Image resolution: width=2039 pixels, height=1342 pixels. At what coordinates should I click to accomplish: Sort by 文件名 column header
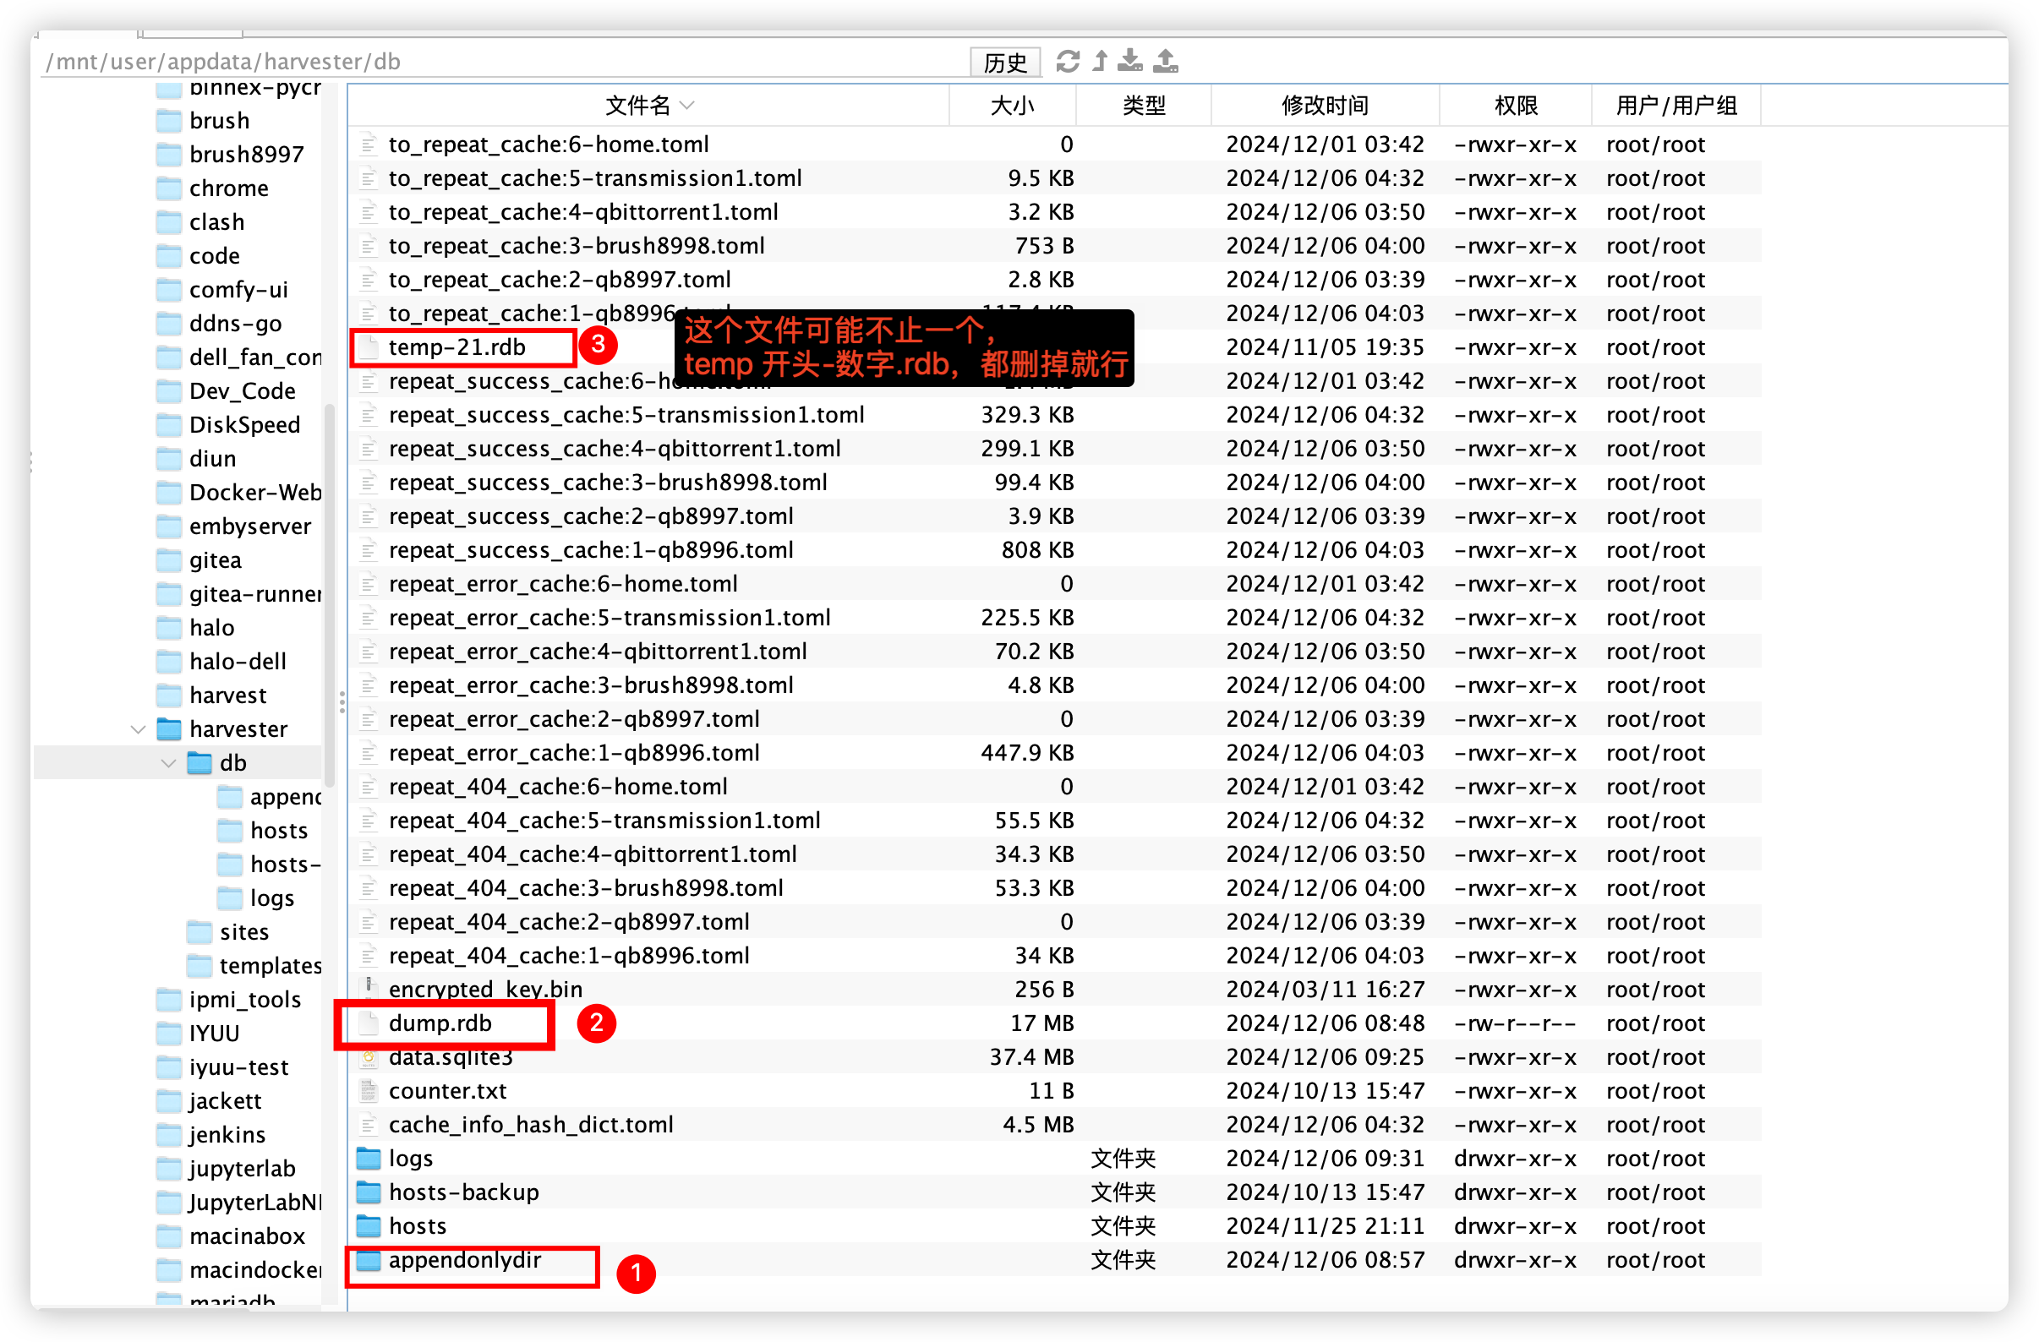(x=648, y=106)
